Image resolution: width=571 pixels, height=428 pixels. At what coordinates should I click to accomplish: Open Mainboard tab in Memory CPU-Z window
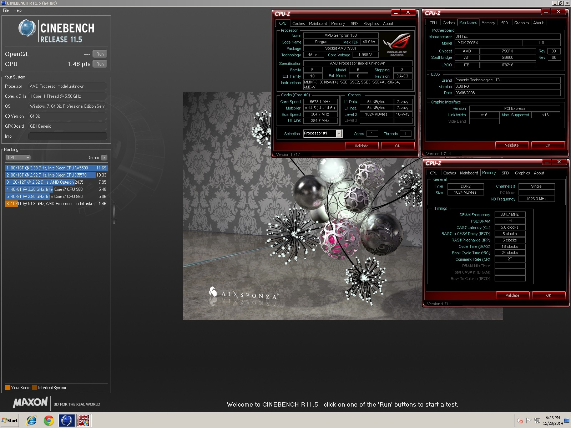[x=469, y=173]
